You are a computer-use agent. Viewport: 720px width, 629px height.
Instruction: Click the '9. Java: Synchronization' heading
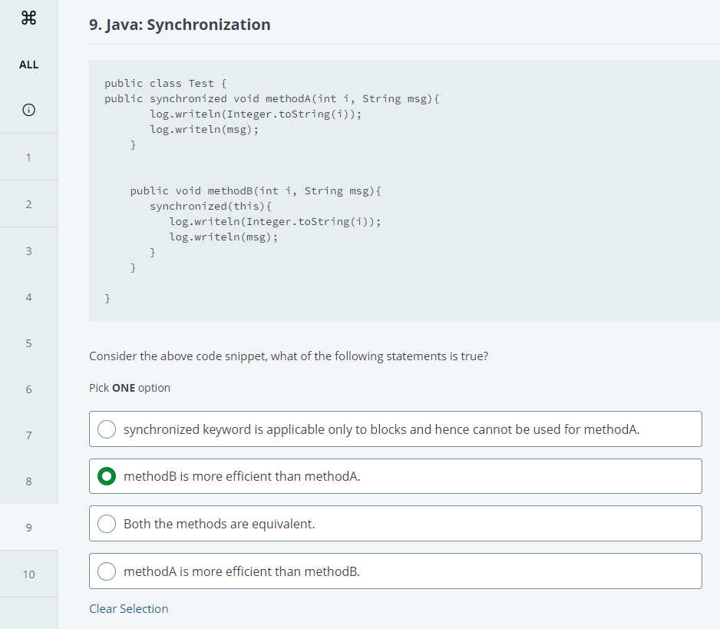(180, 25)
